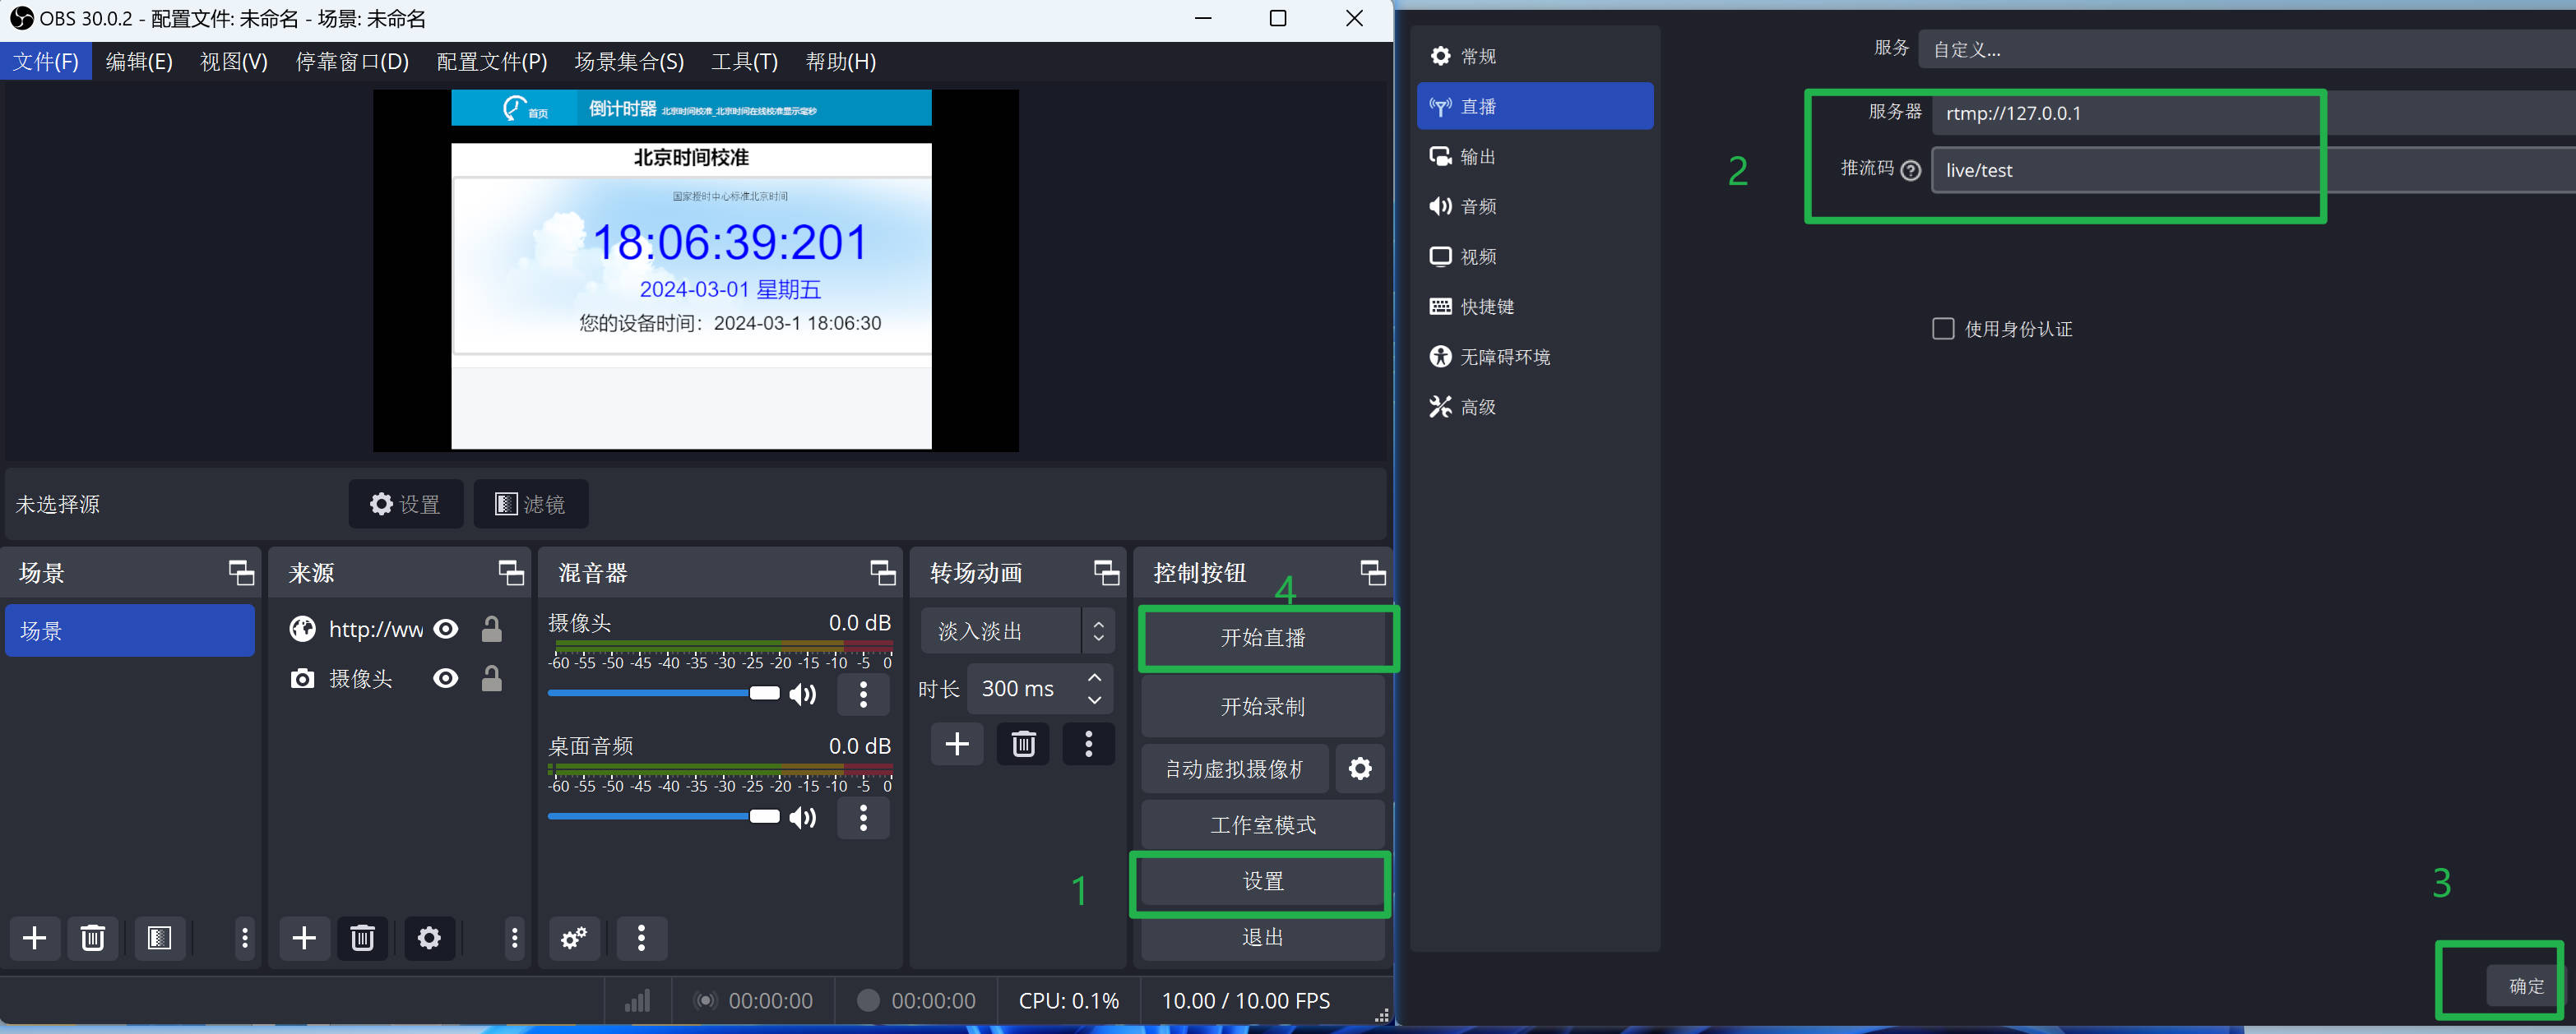2576x1034 pixels.
Task: Click the 退出 button
Action: point(1263,937)
